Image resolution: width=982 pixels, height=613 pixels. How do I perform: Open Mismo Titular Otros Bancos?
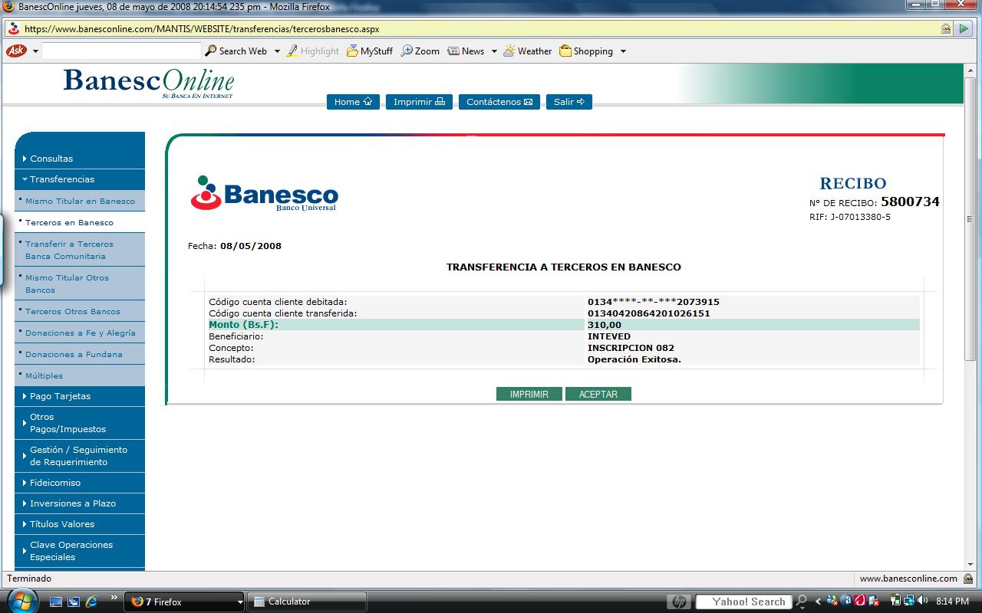tap(80, 284)
